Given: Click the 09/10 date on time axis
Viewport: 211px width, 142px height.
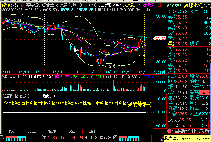Looking at the screenshot, I should pos(58,72).
